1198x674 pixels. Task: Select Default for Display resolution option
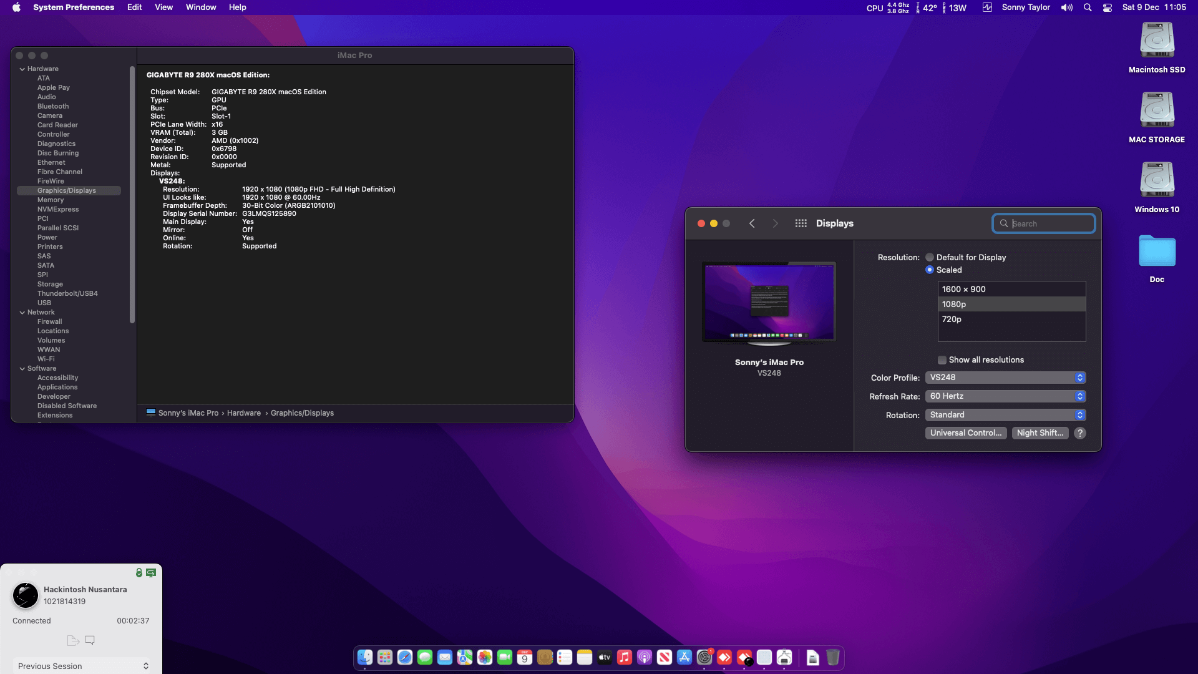click(x=930, y=257)
